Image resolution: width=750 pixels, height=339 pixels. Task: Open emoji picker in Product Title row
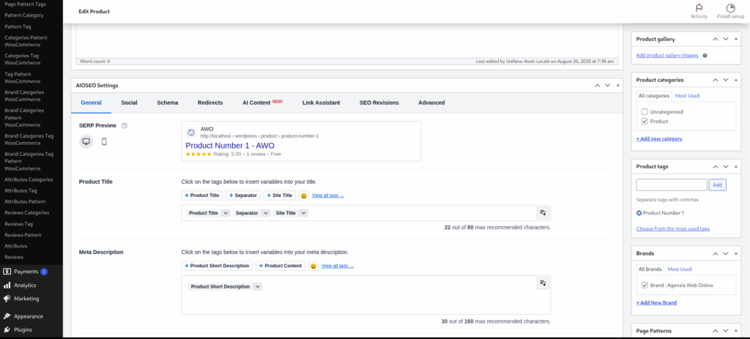[304, 195]
